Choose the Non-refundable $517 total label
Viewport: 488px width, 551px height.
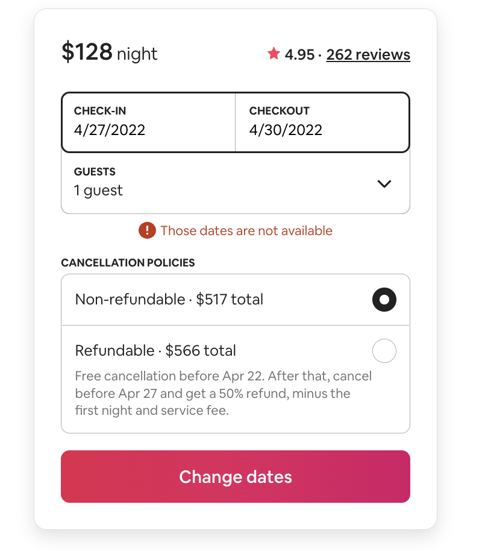point(169,300)
